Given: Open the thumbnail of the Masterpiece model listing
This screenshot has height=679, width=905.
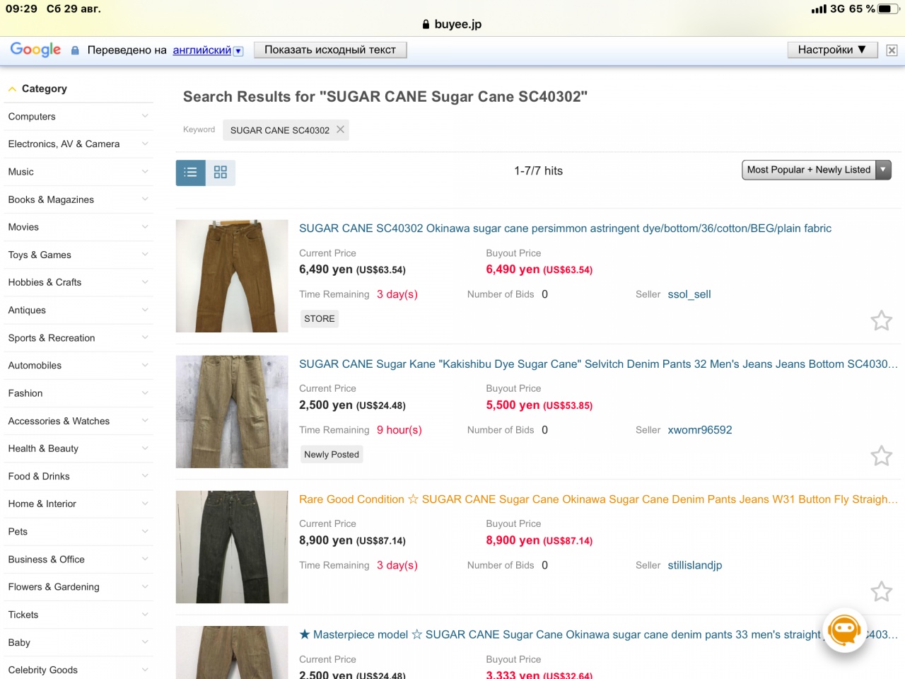Looking at the screenshot, I should [x=232, y=652].
